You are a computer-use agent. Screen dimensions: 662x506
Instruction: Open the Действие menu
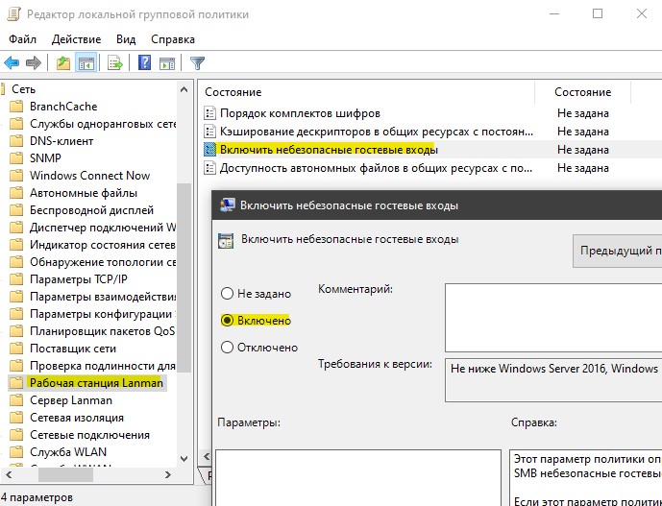pos(76,39)
